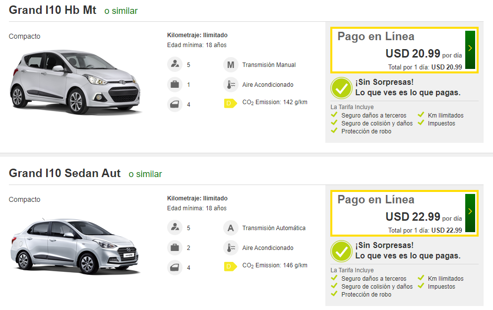
Task: Click the yellow CO2 emission rating bar for the sedan
Action: click(x=230, y=265)
